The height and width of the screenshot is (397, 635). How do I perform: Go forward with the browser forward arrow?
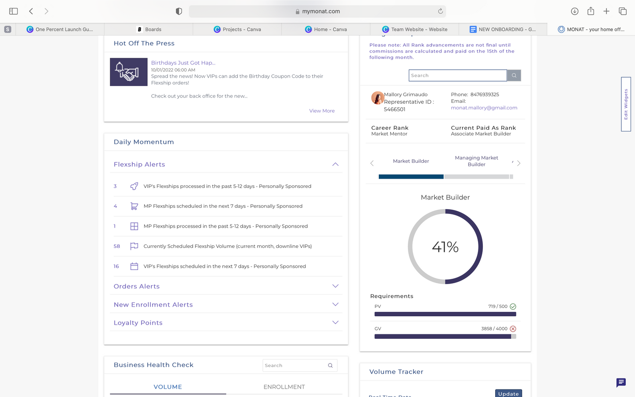[46, 11]
